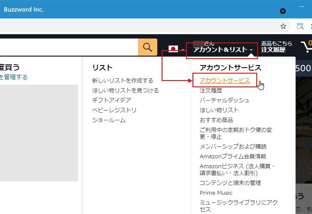Image resolution: width=312 pixels, height=214 pixels.
Task: Click the black circular dropdown icon in title bar
Action: click(x=283, y=11)
